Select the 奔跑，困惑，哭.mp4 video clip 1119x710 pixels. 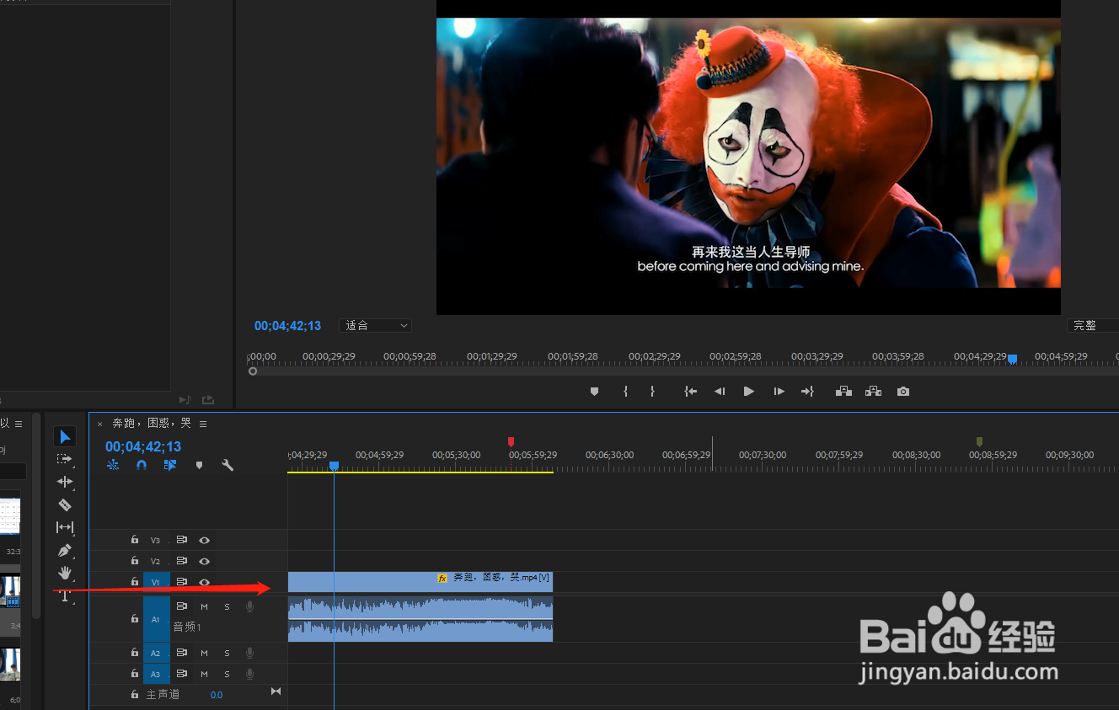tap(420, 582)
